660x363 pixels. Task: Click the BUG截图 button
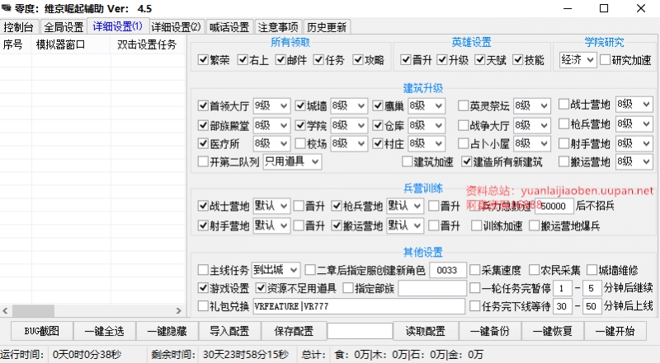(x=42, y=331)
